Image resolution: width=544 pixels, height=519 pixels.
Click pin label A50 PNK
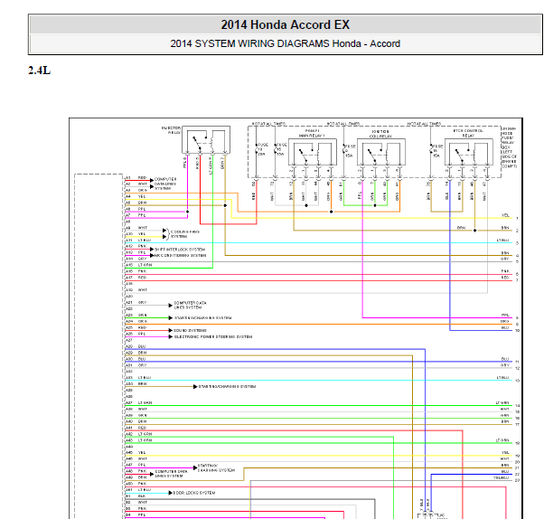pyautogui.click(x=136, y=484)
